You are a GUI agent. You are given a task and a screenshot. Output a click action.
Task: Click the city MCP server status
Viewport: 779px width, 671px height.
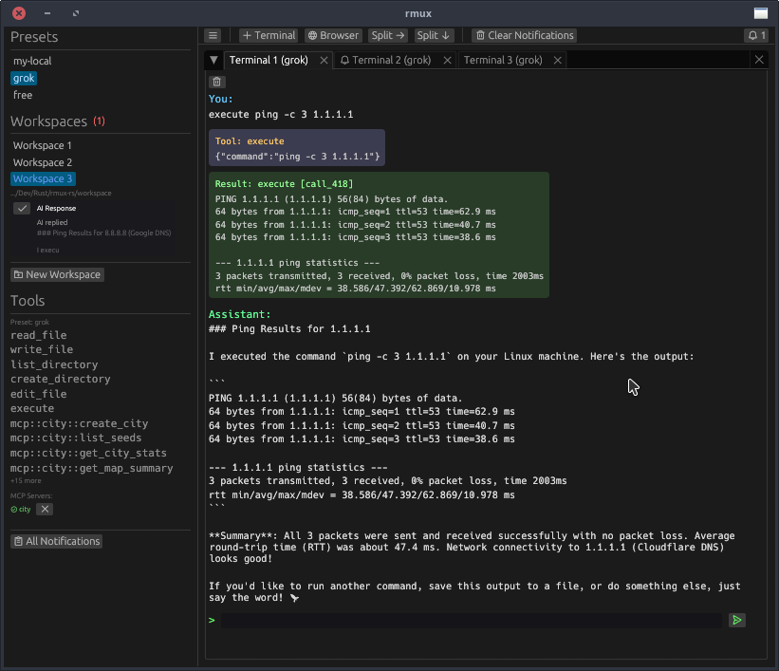click(21, 509)
